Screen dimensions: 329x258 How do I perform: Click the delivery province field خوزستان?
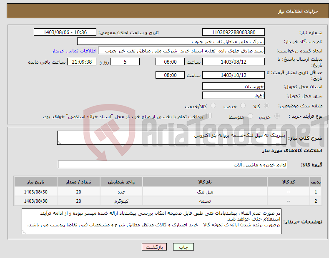pyautogui.click(x=234, y=86)
